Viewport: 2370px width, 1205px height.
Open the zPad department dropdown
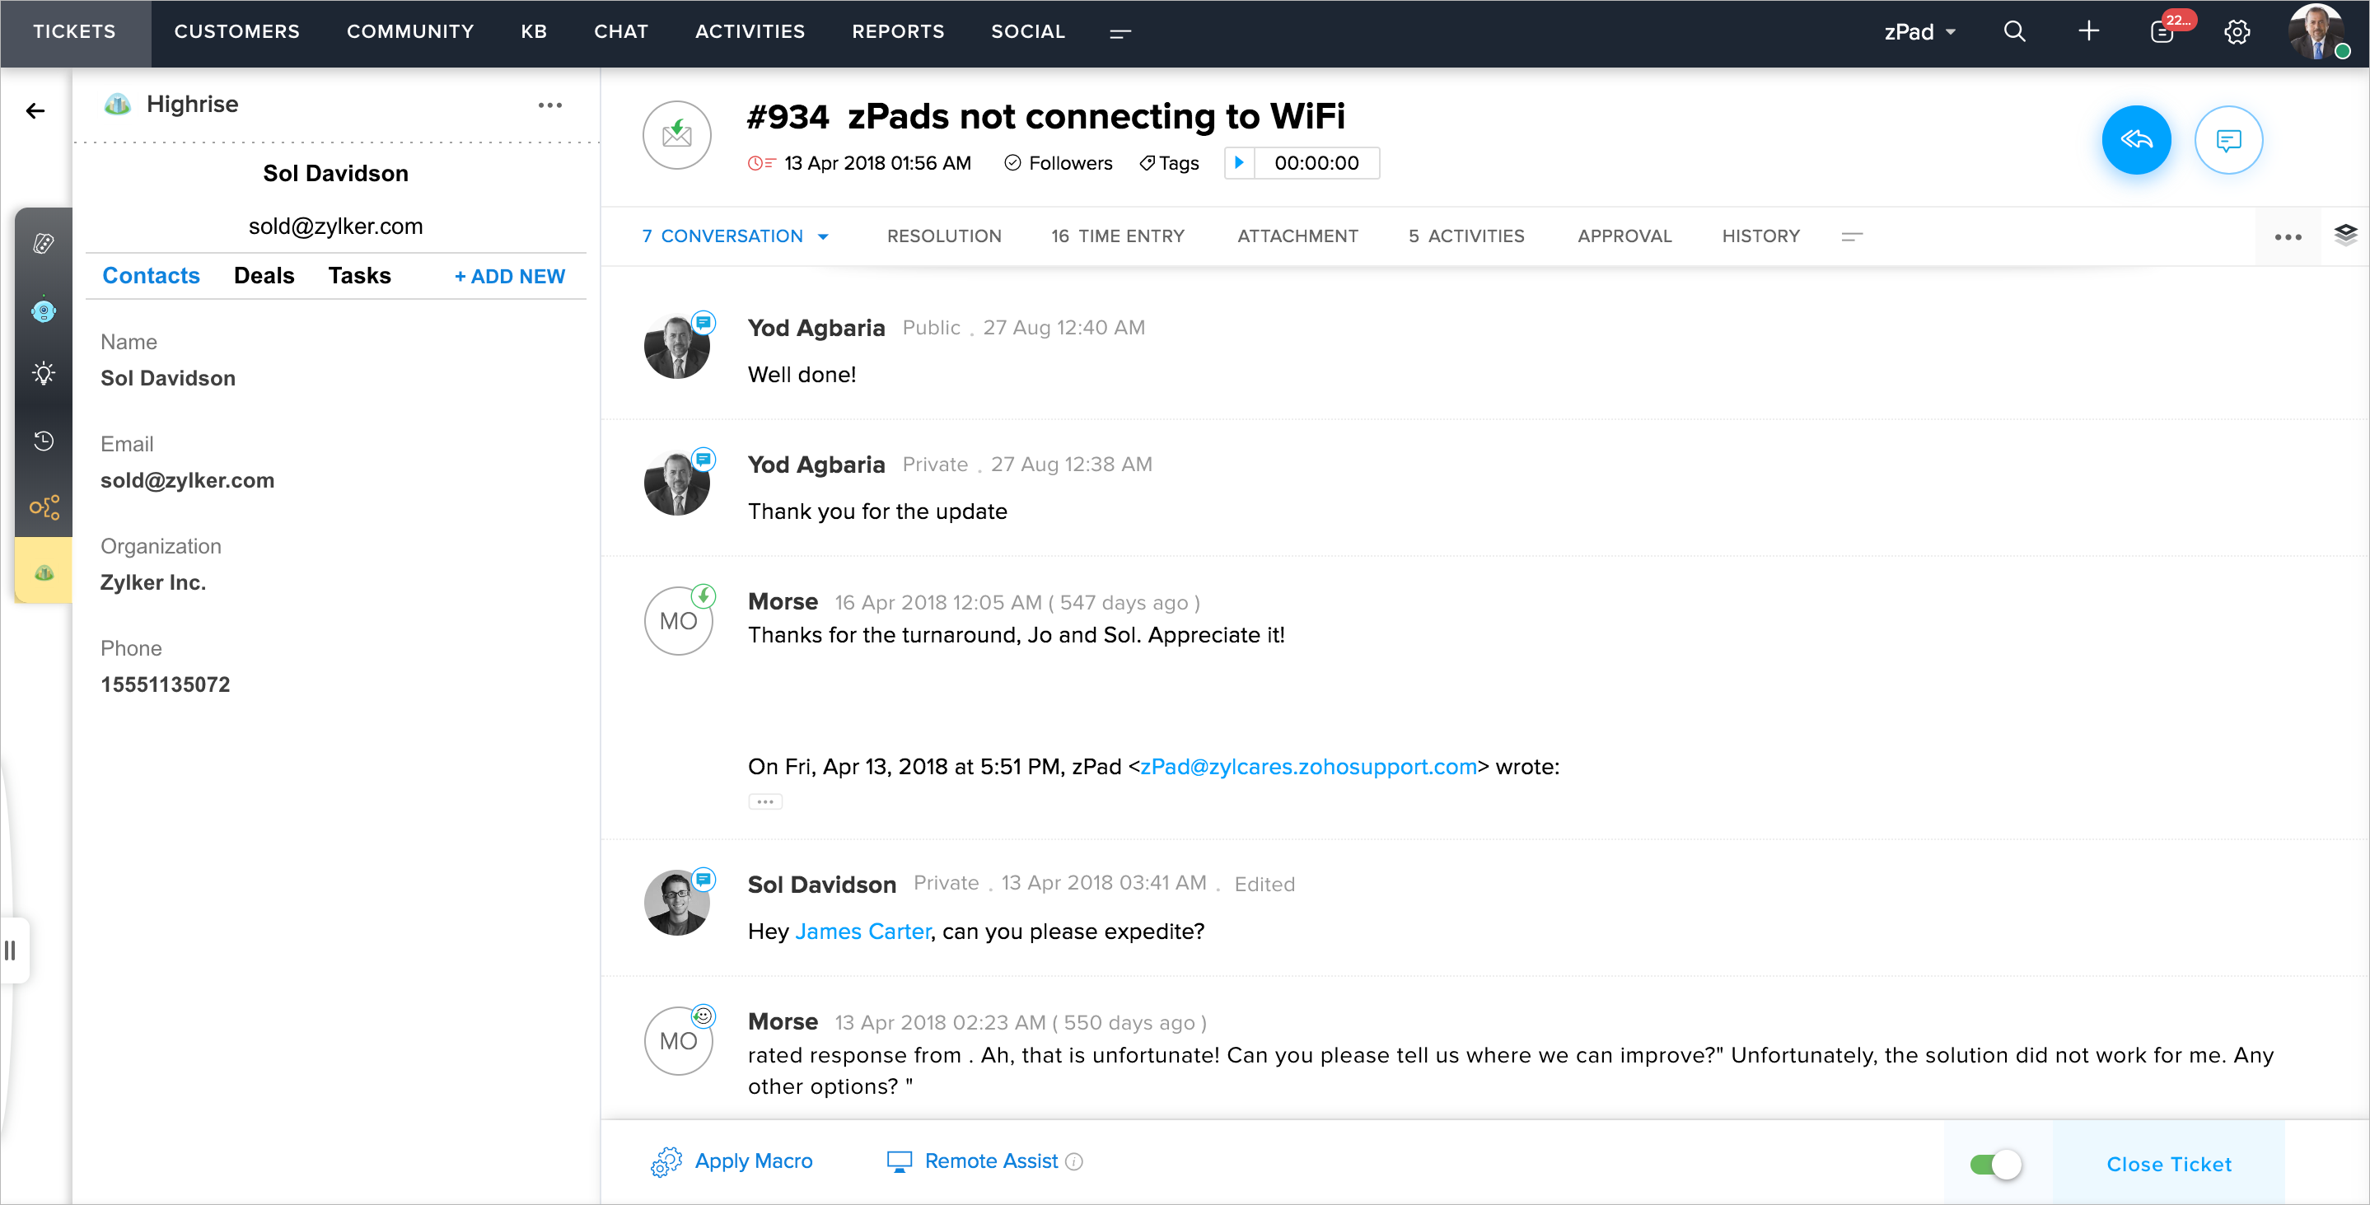pos(1919,31)
